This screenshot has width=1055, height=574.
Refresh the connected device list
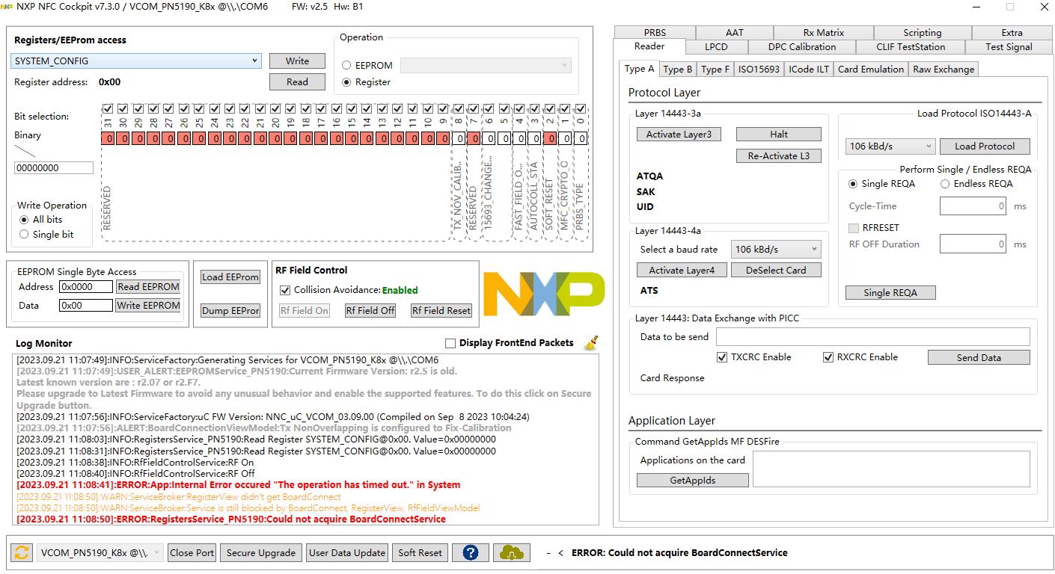(20, 552)
